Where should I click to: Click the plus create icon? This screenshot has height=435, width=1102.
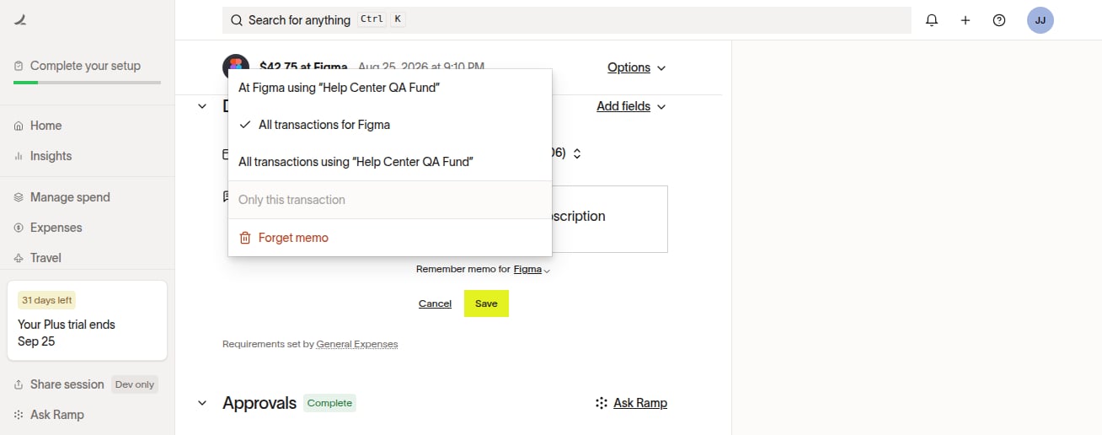[x=966, y=20]
